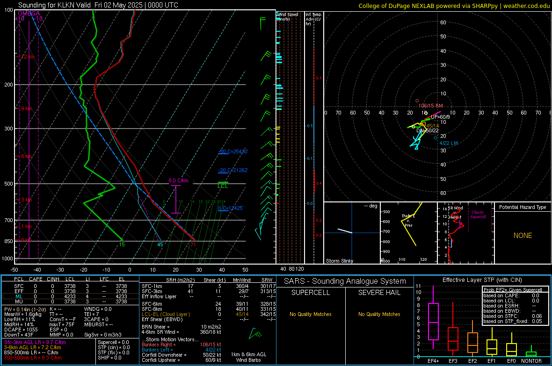Select the highlighted ML parcel row
This screenshot has width=552, height=366.
click(x=71, y=296)
